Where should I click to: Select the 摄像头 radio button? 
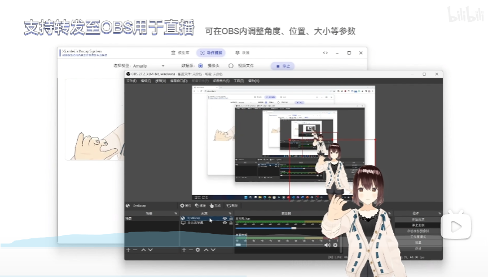(200, 66)
